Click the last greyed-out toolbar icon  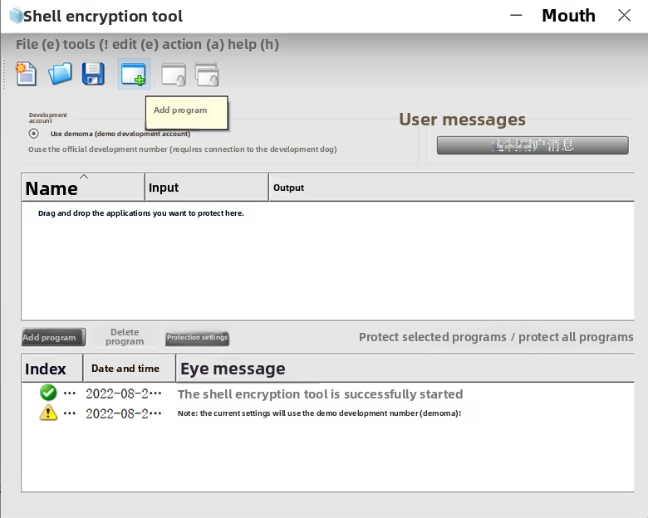[x=207, y=75]
